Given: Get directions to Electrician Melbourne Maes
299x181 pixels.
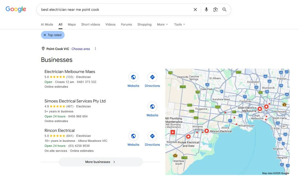Looking at the screenshot, I should click(x=152, y=77).
